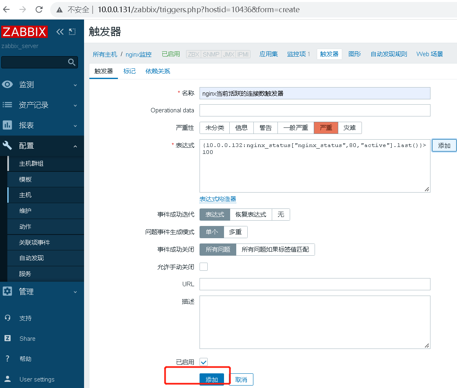Open the nginx监控 host link
This screenshot has width=457, height=388.
pos(138,55)
